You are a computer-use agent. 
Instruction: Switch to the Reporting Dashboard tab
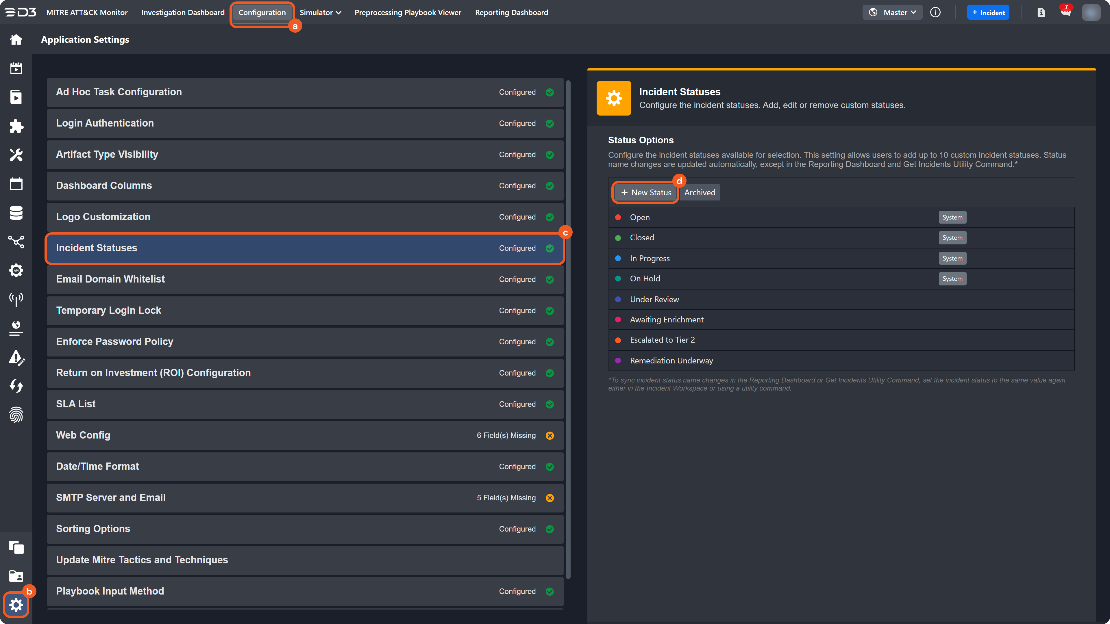tap(511, 12)
